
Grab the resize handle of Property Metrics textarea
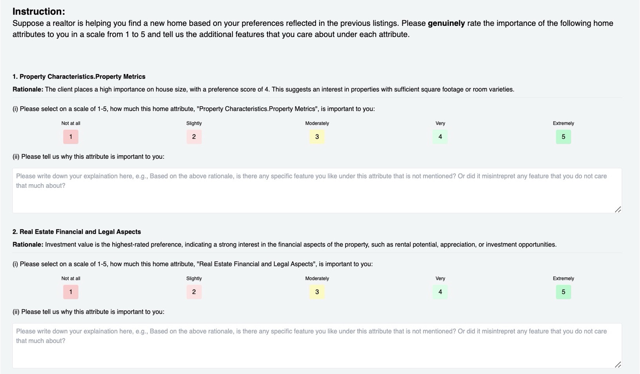(x=618, y=210)
